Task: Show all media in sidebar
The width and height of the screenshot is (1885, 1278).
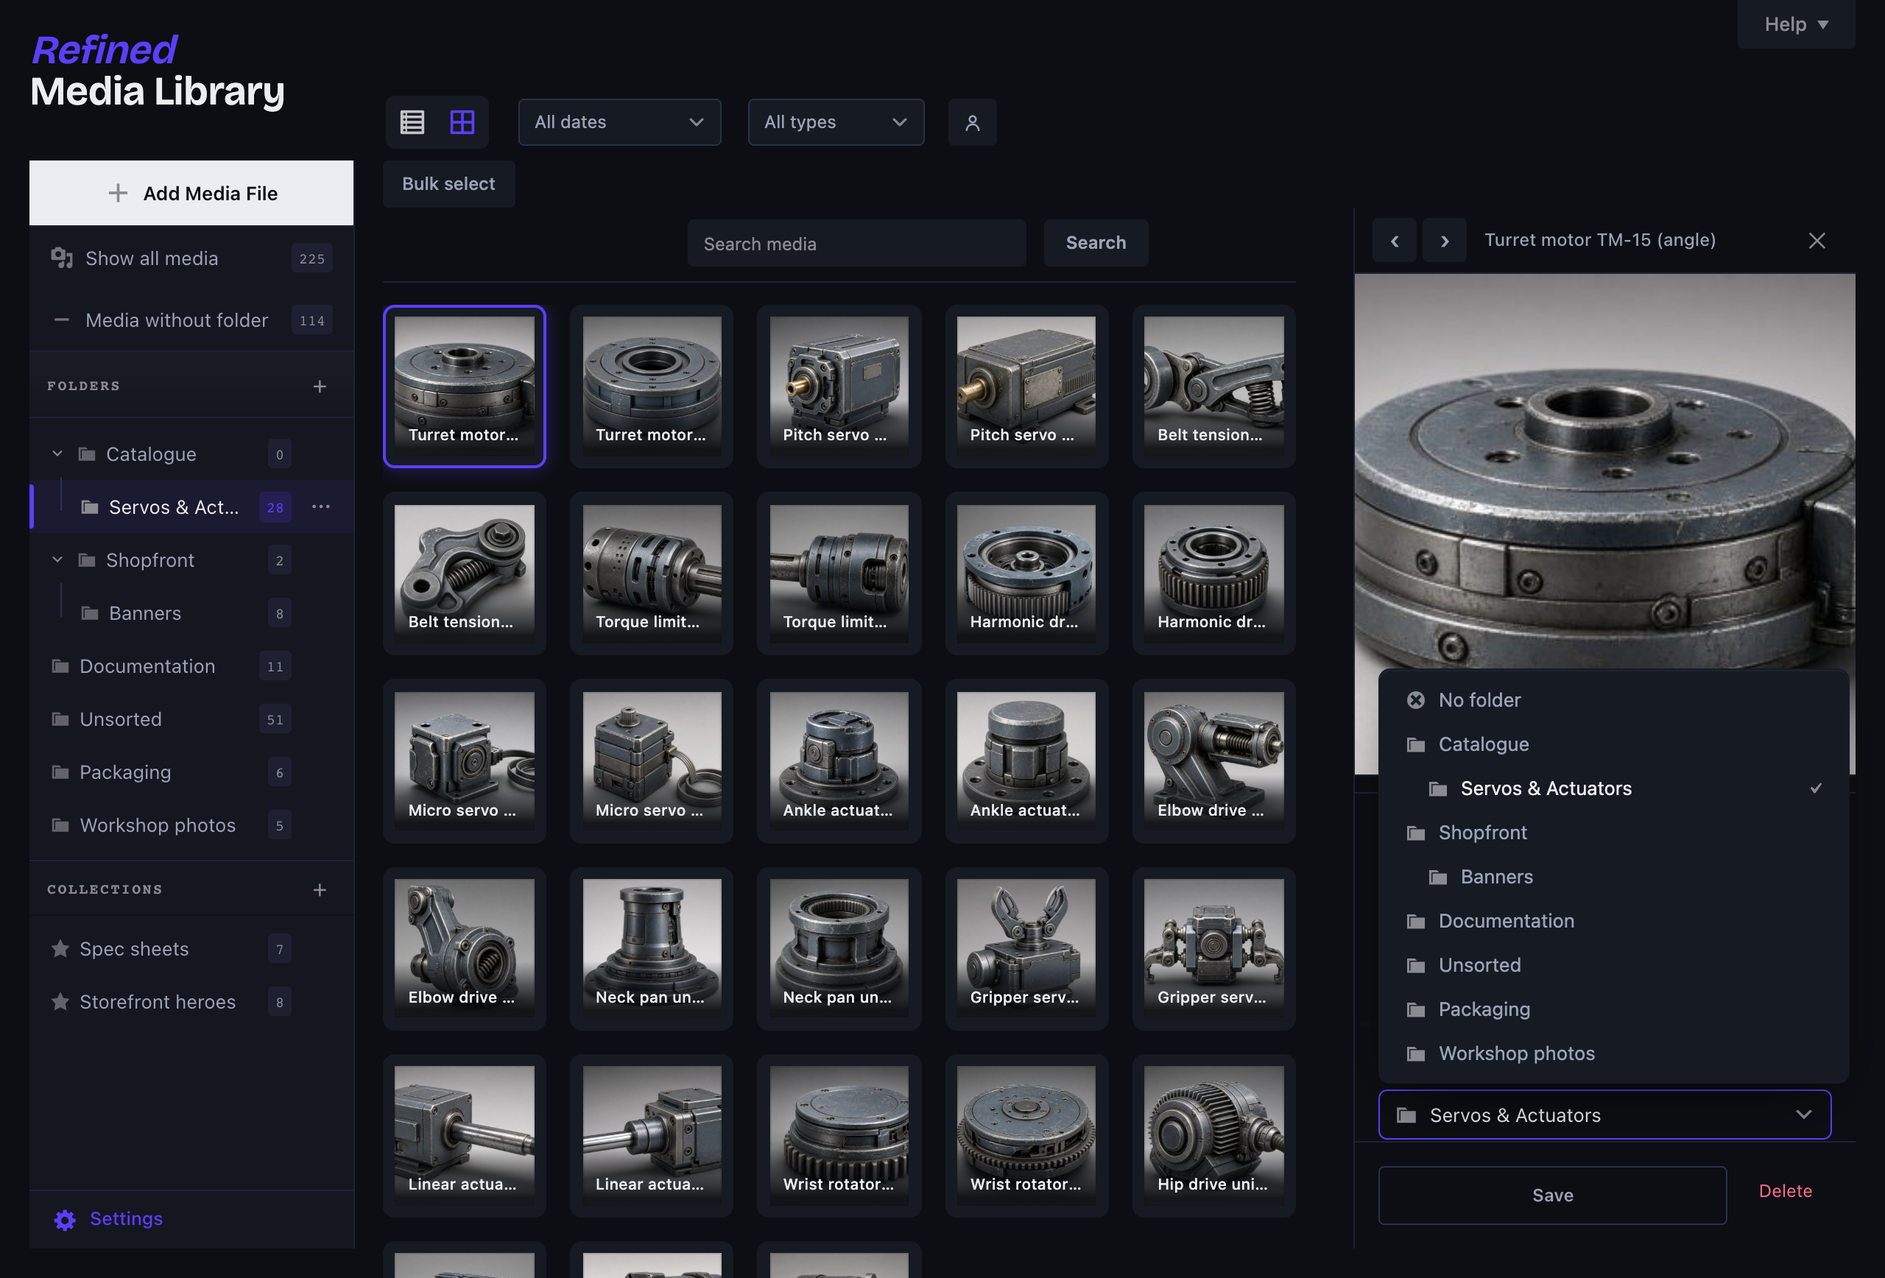Action: tap(191, 258)
